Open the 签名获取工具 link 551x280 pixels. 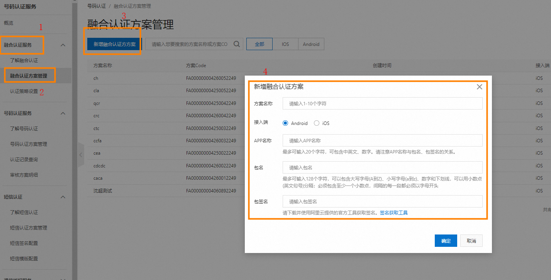(x=394, y=213)
